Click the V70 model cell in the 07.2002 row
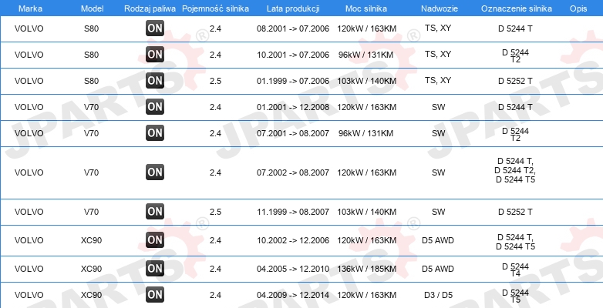This screenshot has height=308, width=603. 92,172
